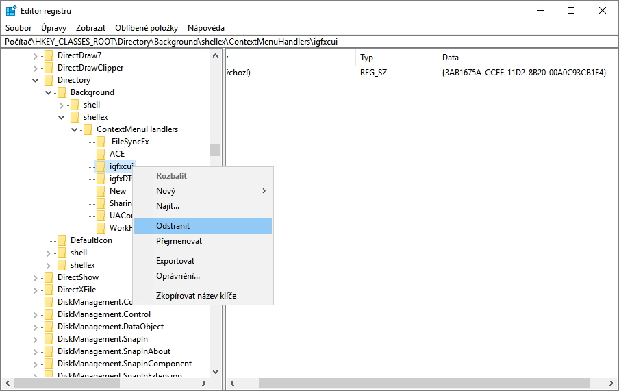Collapse the shellex node under Background
Screen dimensions: 619x391
[61, 117]
